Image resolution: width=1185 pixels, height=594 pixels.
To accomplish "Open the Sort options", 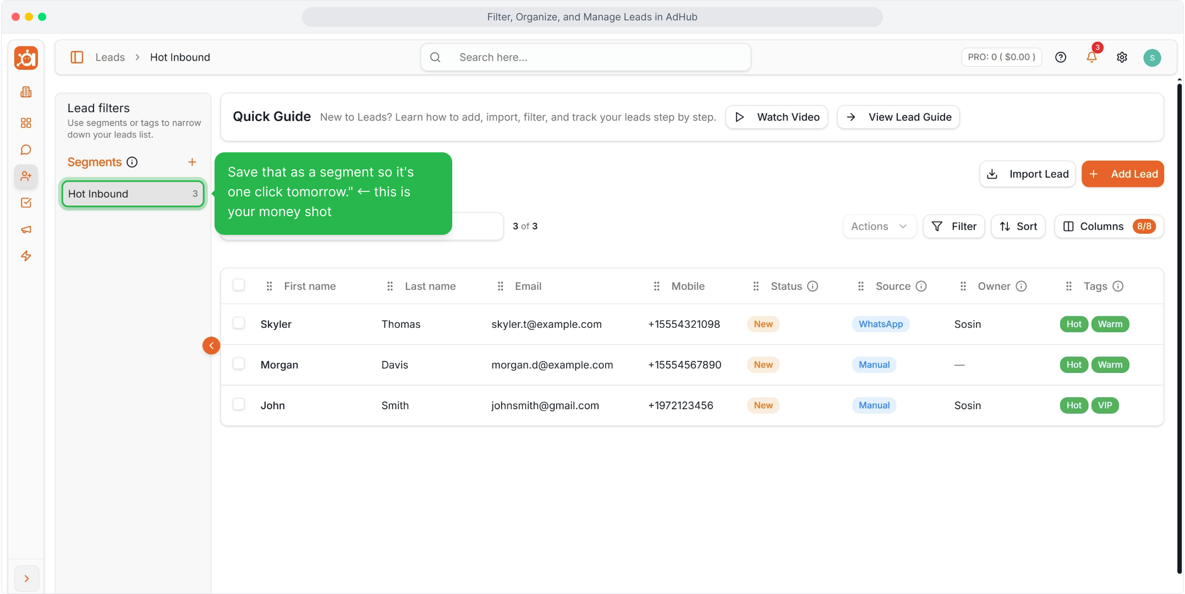I will tap(1018, 226).
